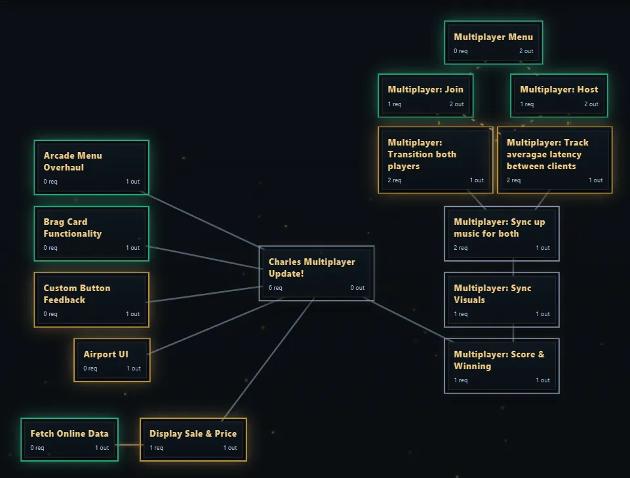Click the Sync up music for both node
The height and width of the screenshot is (478, 630).
[502, 233]
